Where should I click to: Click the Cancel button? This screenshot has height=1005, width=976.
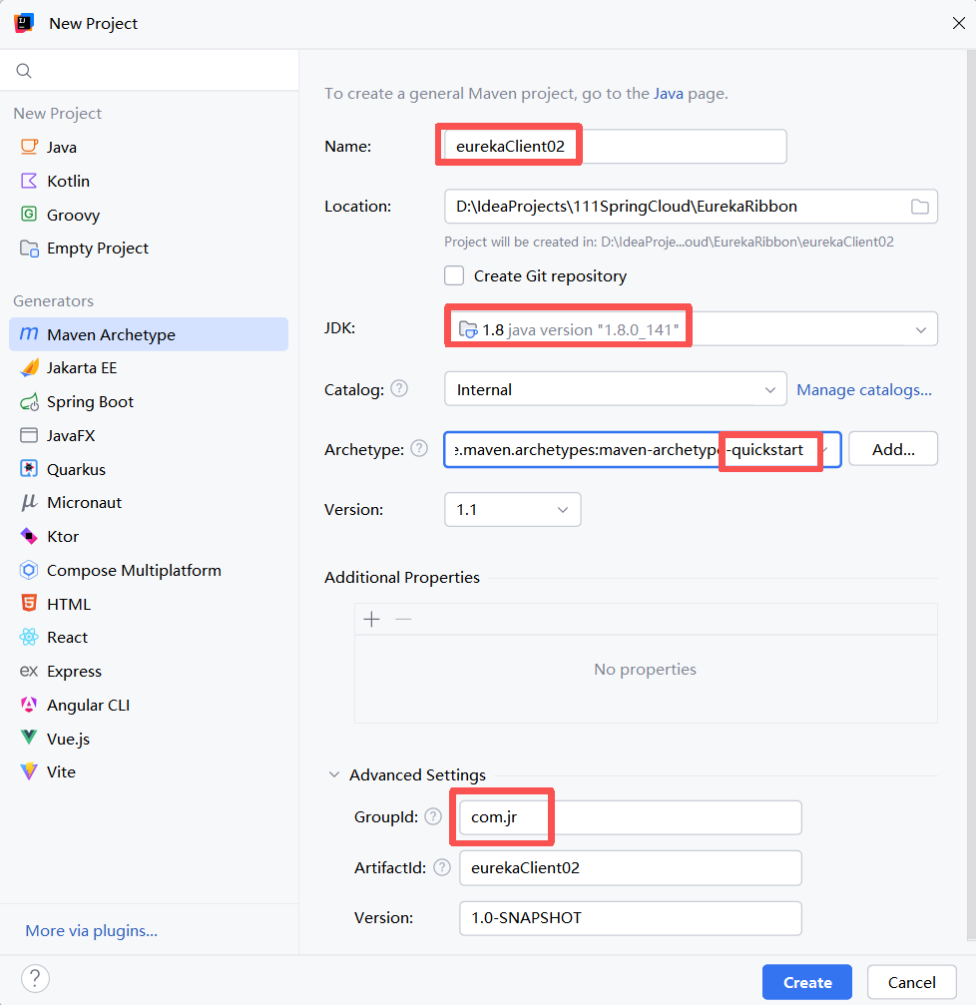pos(912,982)
